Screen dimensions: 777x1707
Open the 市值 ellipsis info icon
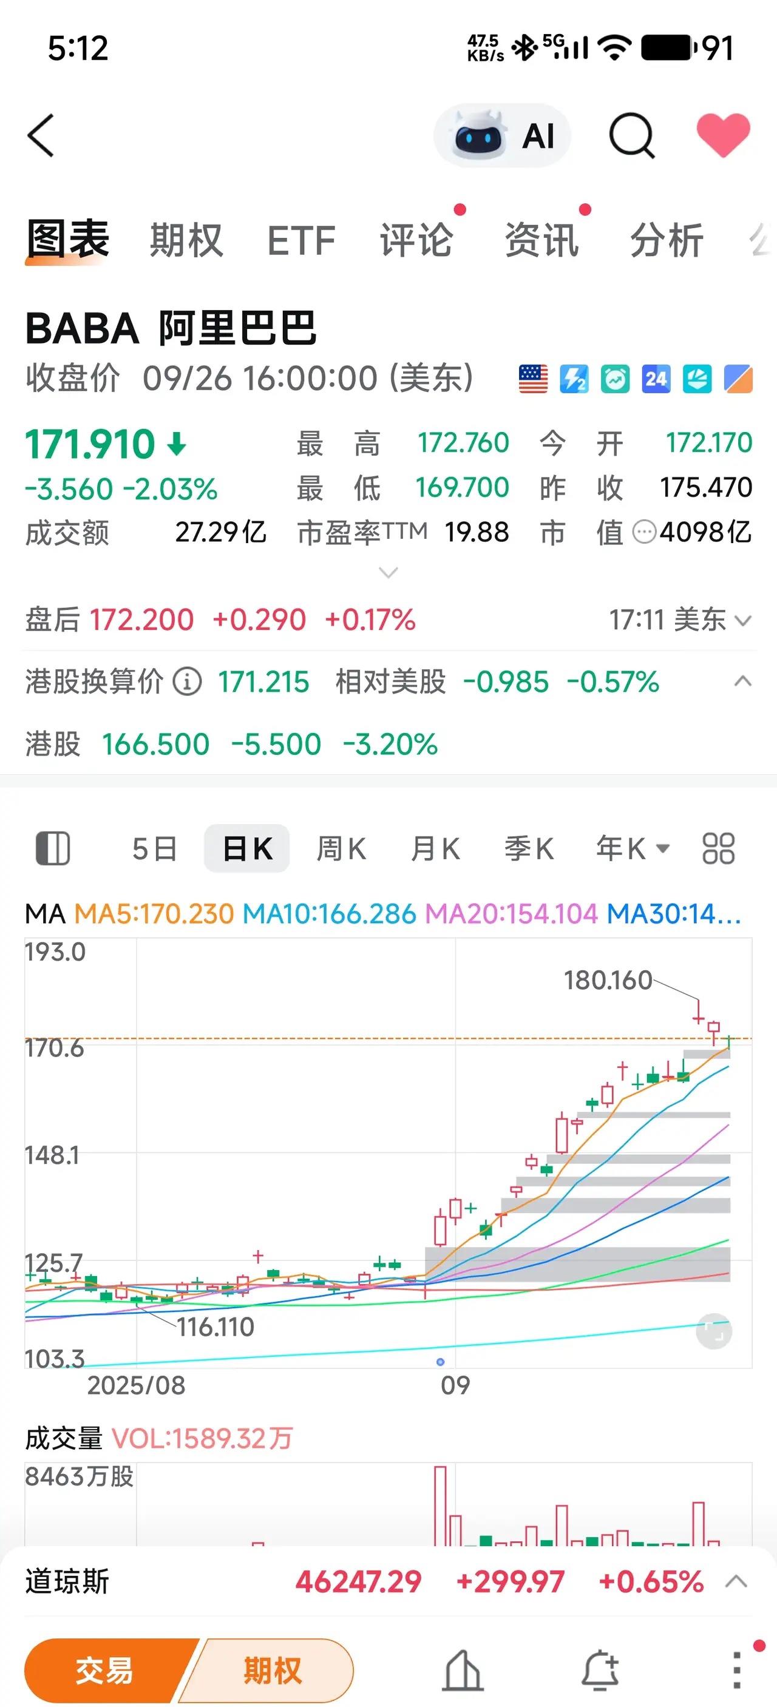pos(645,532)
